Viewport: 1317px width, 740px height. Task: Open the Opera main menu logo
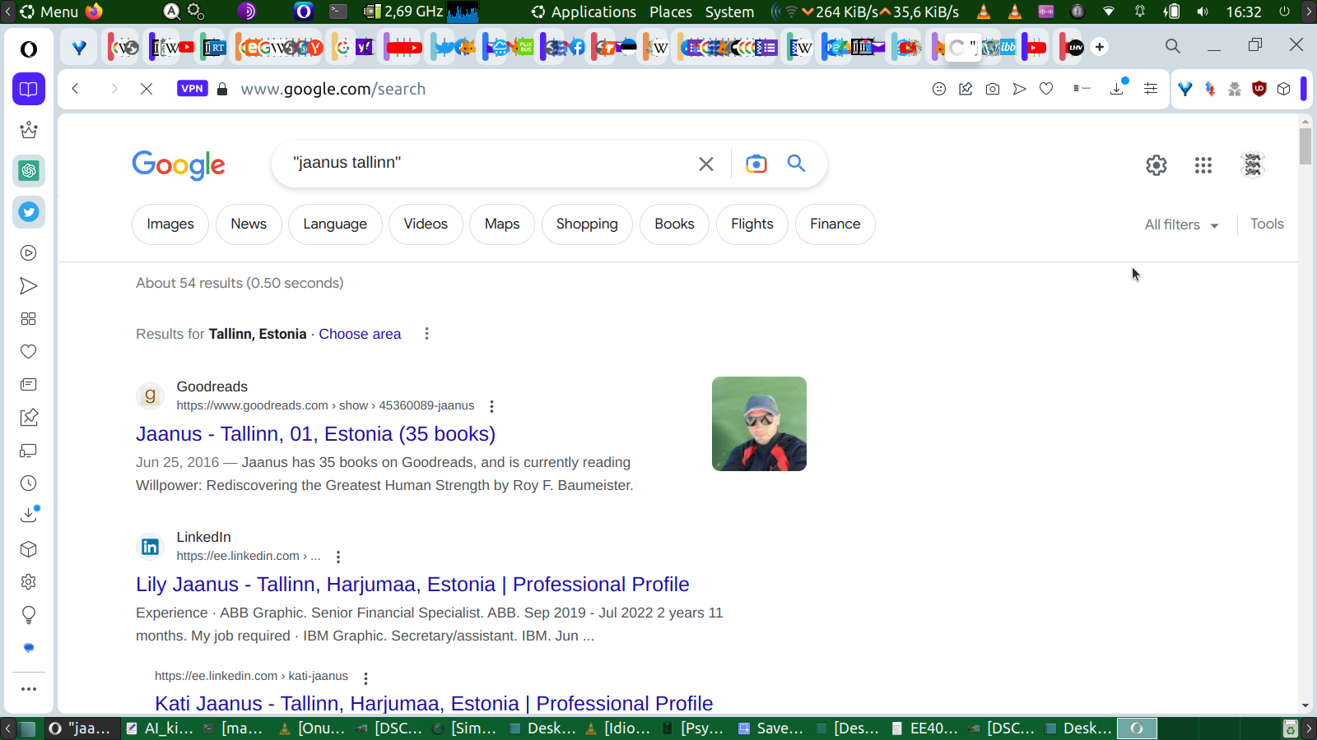pos(29,49)
